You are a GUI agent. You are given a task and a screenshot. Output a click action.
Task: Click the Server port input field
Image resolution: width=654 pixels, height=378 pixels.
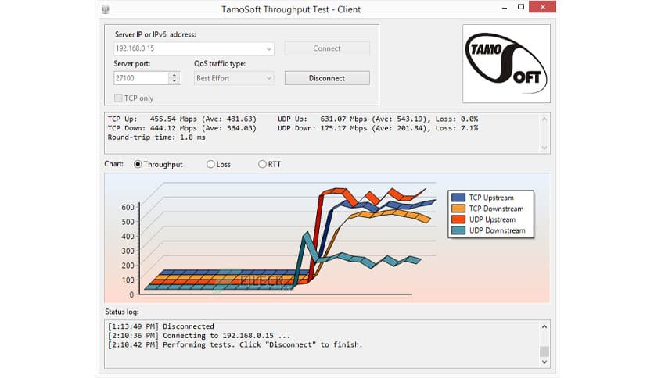pos(142,78)
